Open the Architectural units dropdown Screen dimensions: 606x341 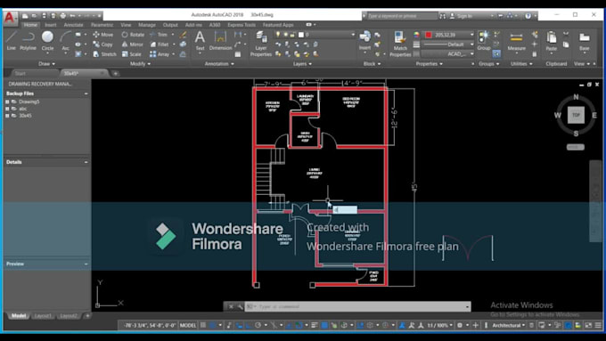pyautogui.click(x=508, y=325)
